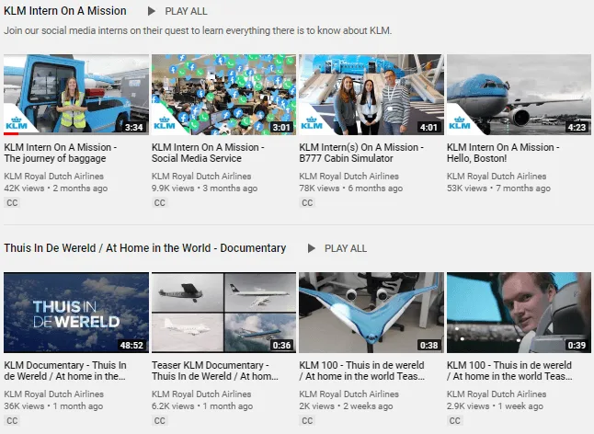Screen dimensions: 594x434
Task: Open the Thuis In De Wereld 48:52 thumbnail
Action: point(76,313)
